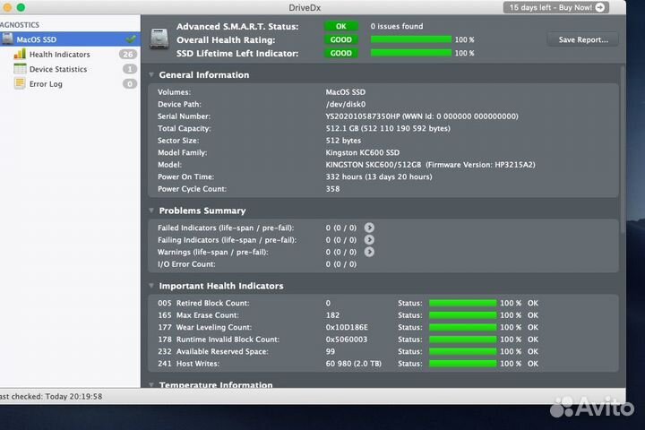Show details arrow for Failing Indicators

pyautogui.click(x=369, y=239)
